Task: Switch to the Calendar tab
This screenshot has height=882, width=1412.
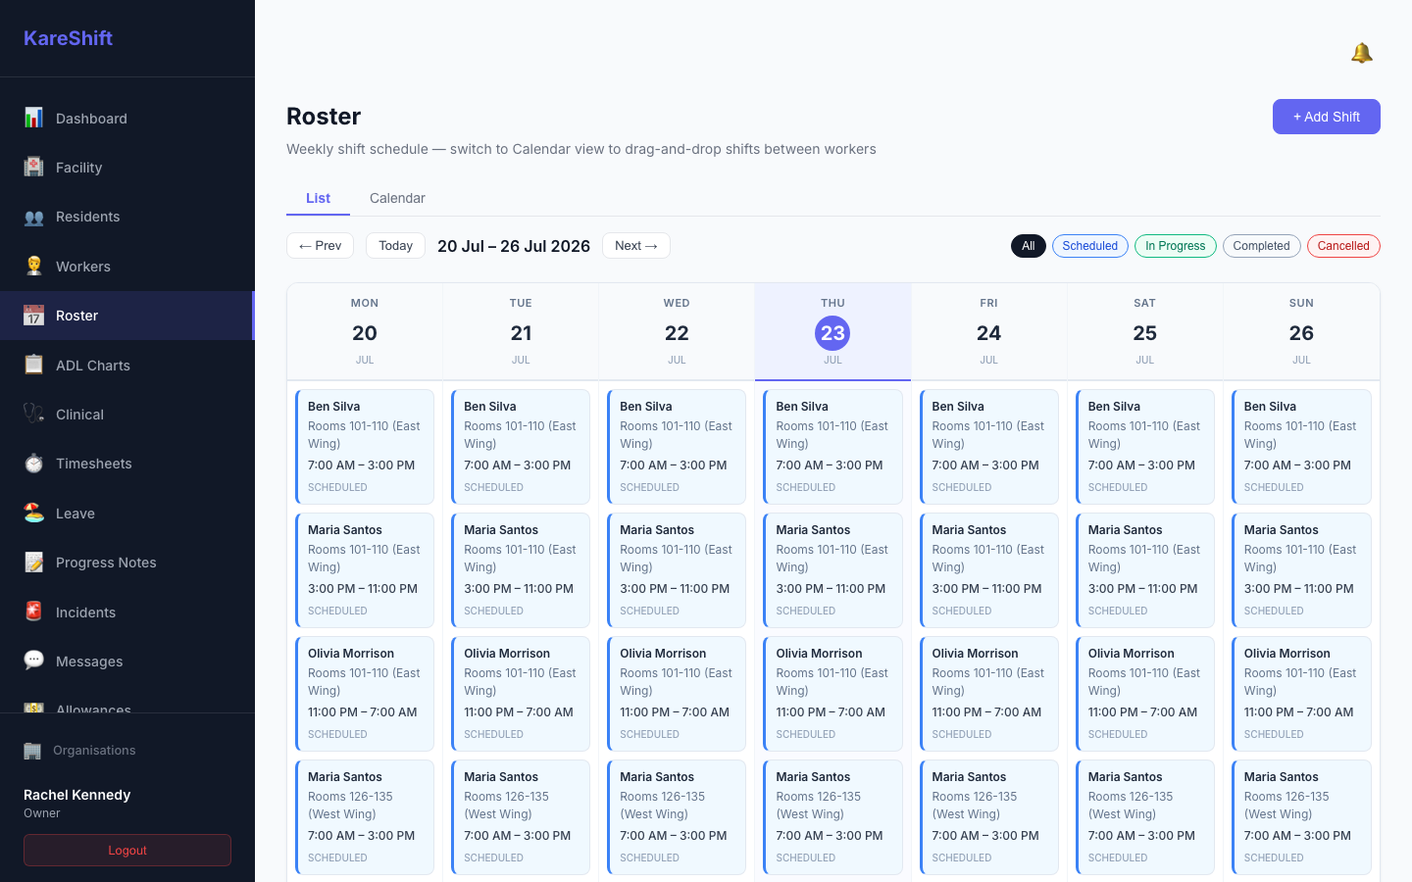Action: click(x=397, y=198)
